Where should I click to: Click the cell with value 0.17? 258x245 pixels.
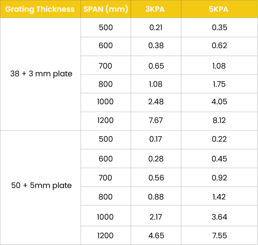[155, 139]
